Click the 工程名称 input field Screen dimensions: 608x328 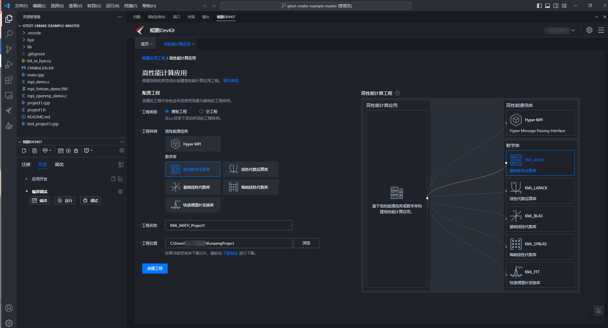(x=229, y=225)
